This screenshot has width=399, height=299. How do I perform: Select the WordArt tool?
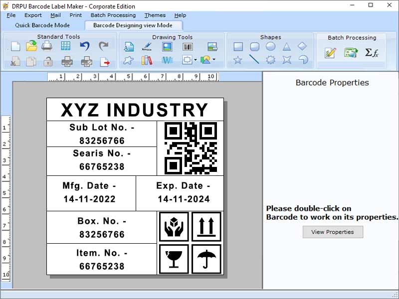click(166, 60)
